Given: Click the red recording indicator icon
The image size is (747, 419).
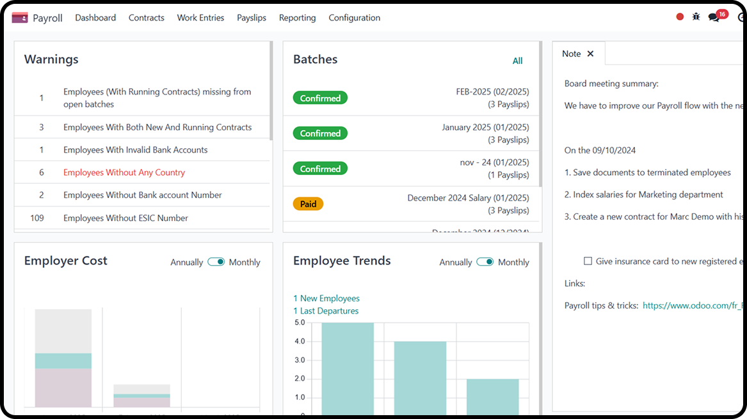Looking at the screenshot, I should pyautogui.click(x=680, y=17).
